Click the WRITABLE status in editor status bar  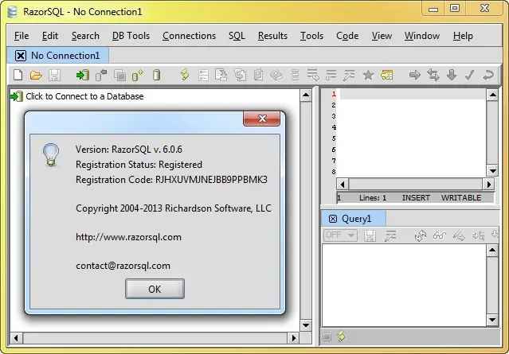click(461, 198)
